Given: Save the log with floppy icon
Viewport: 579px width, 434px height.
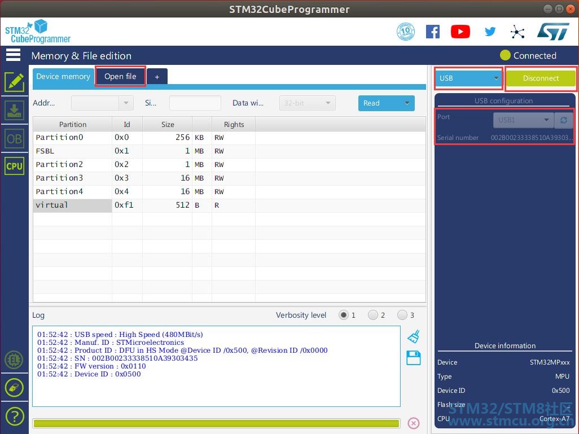Looking at the screenshot, I should pyautogui.click(x=414, y=358).
